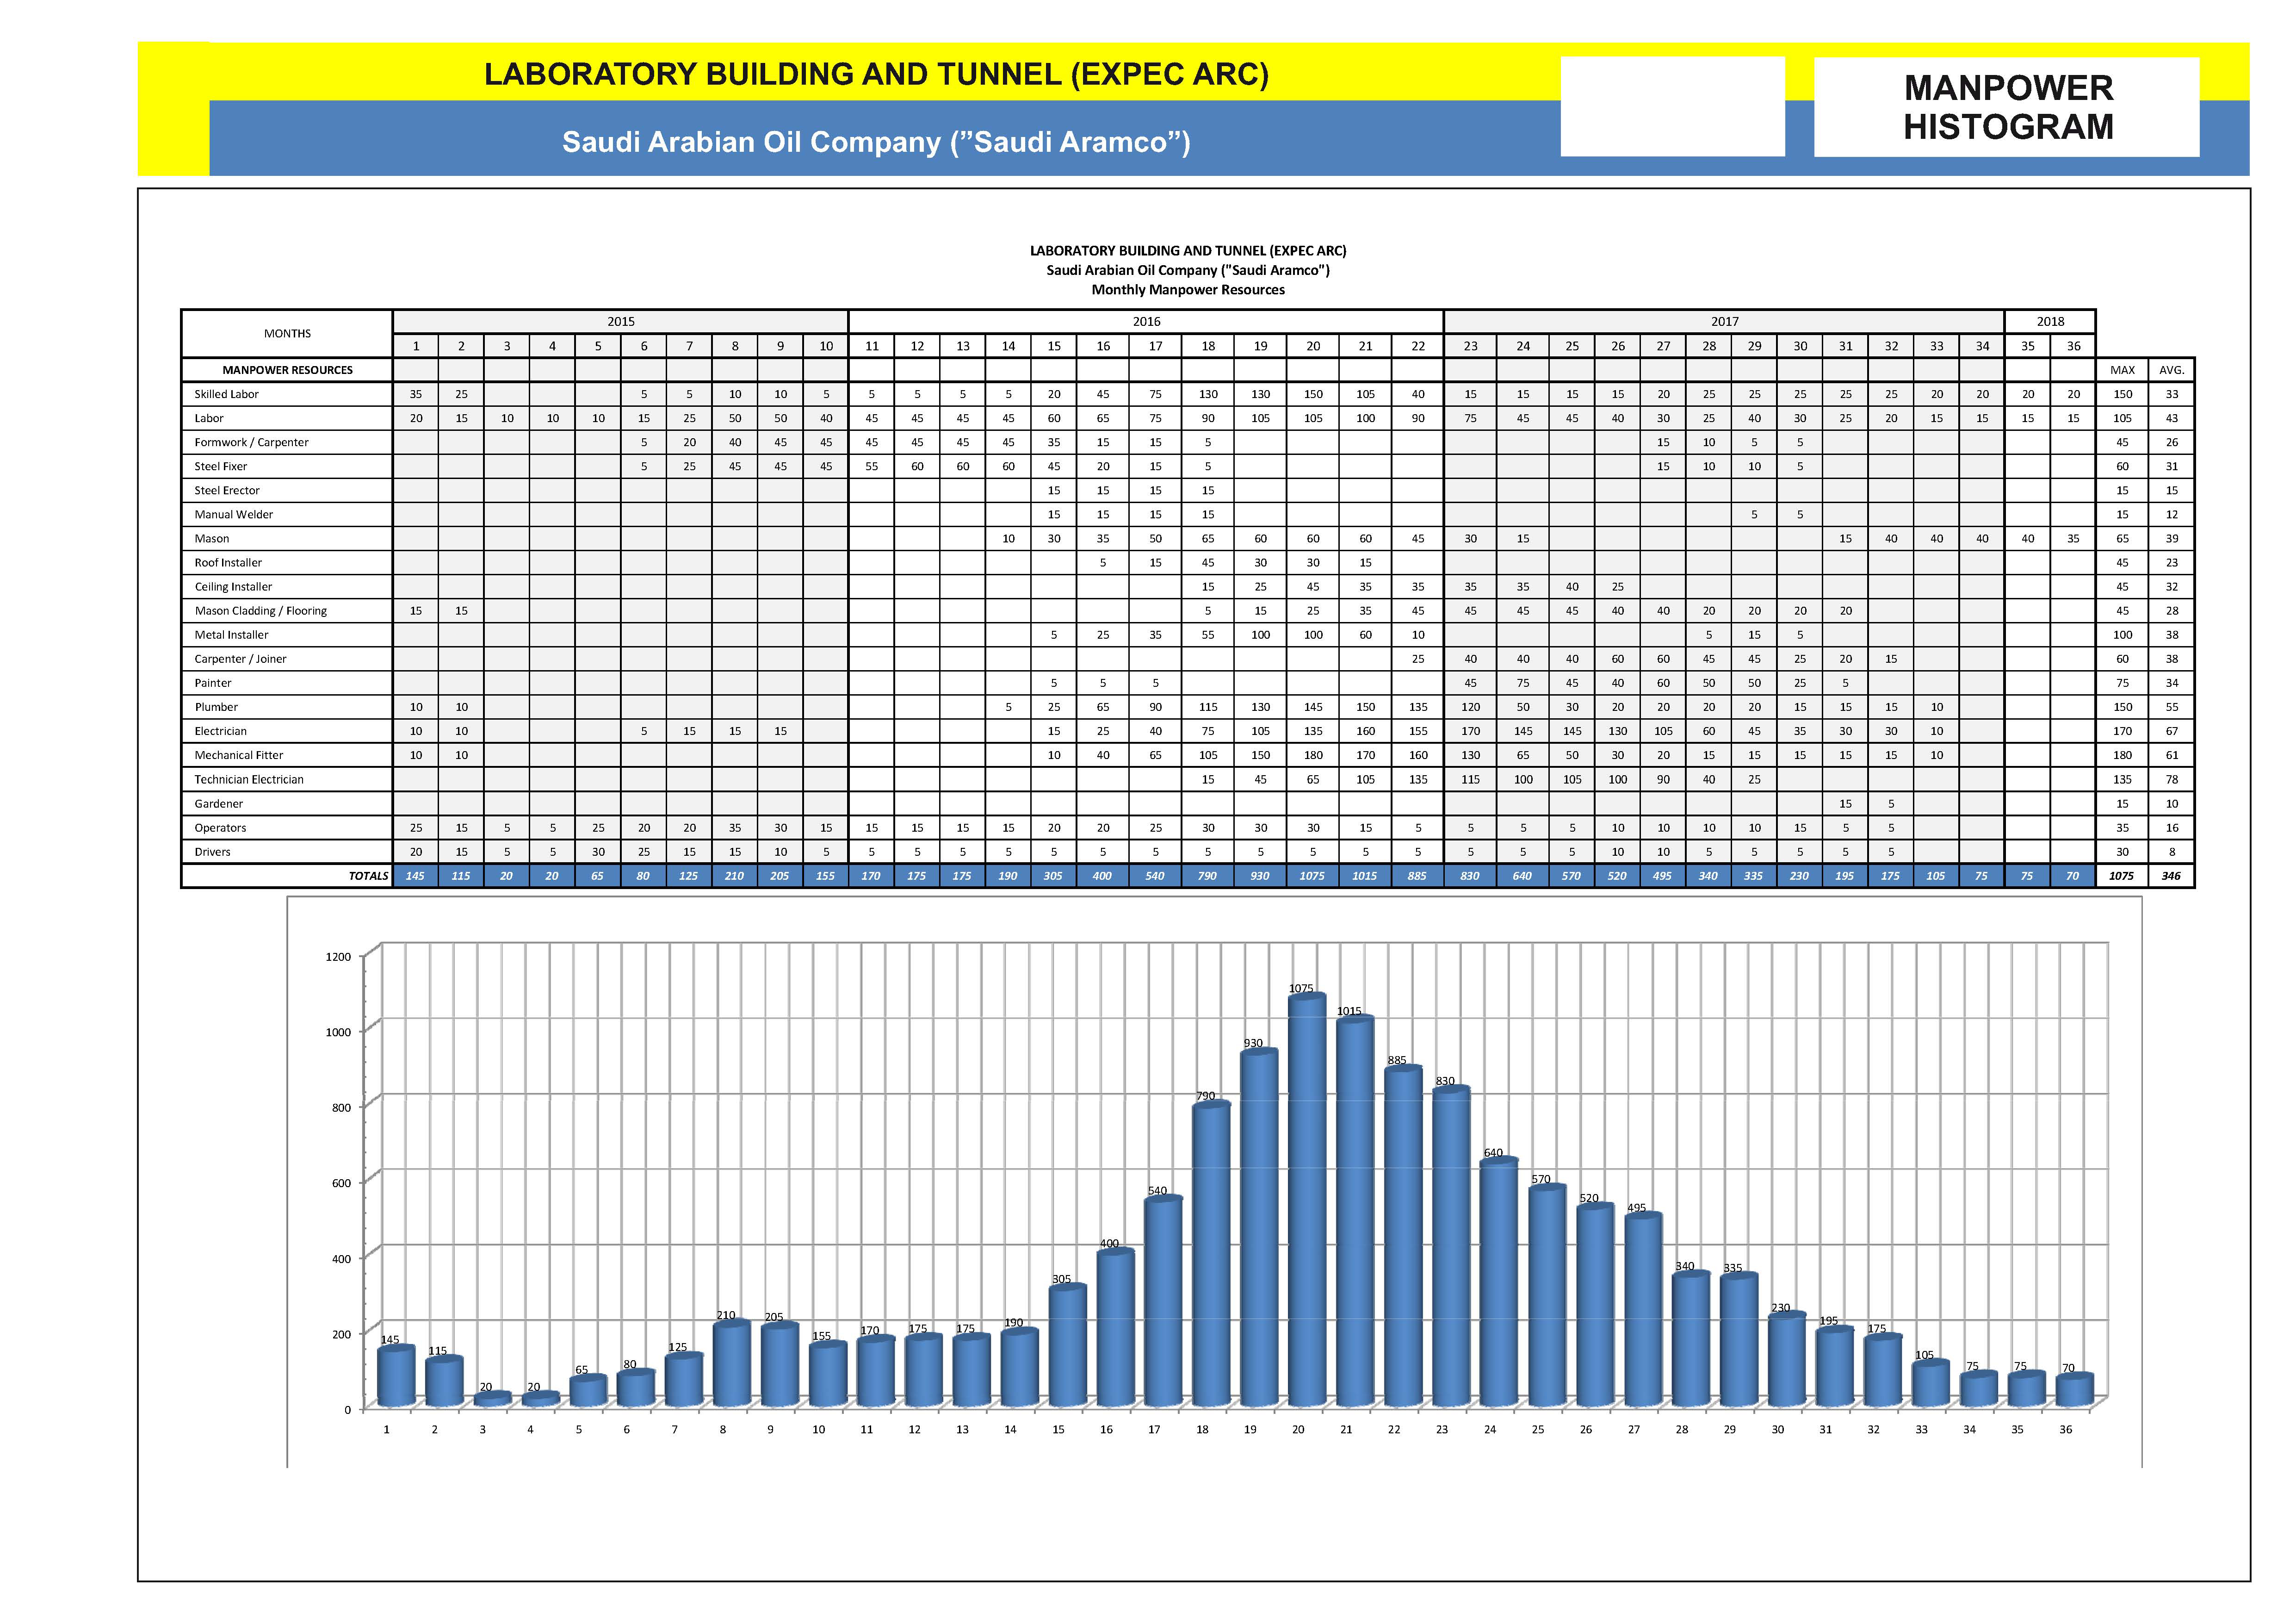Image resolution: width=2296 pixels, height=1624 pixels.
Task: Select the Painter row label
Action: tap(212, 683)
